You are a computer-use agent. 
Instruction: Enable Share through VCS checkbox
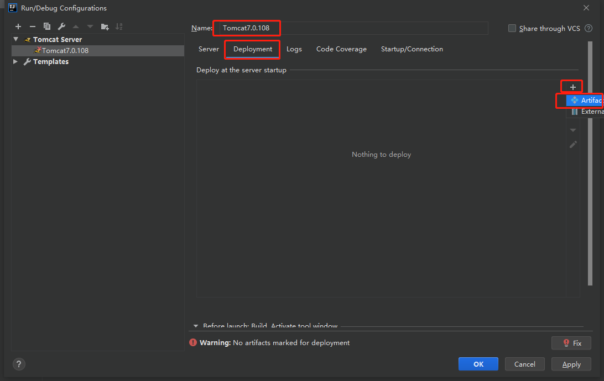(512, 28)
